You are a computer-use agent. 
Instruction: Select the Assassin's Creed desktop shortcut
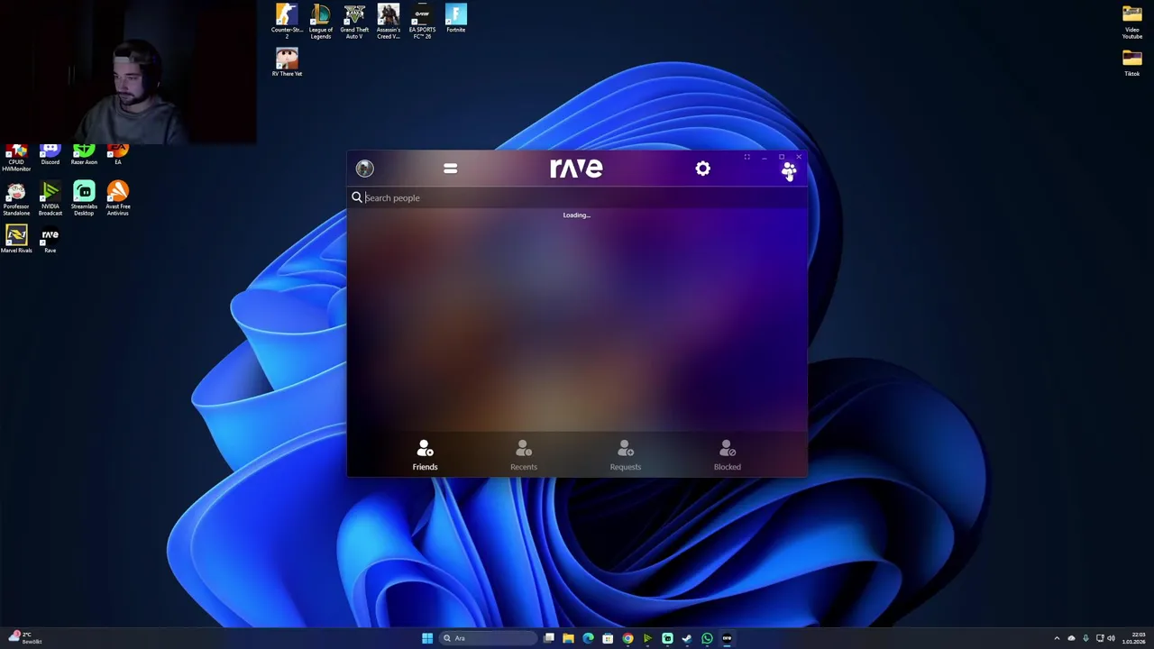click(388, 22)
